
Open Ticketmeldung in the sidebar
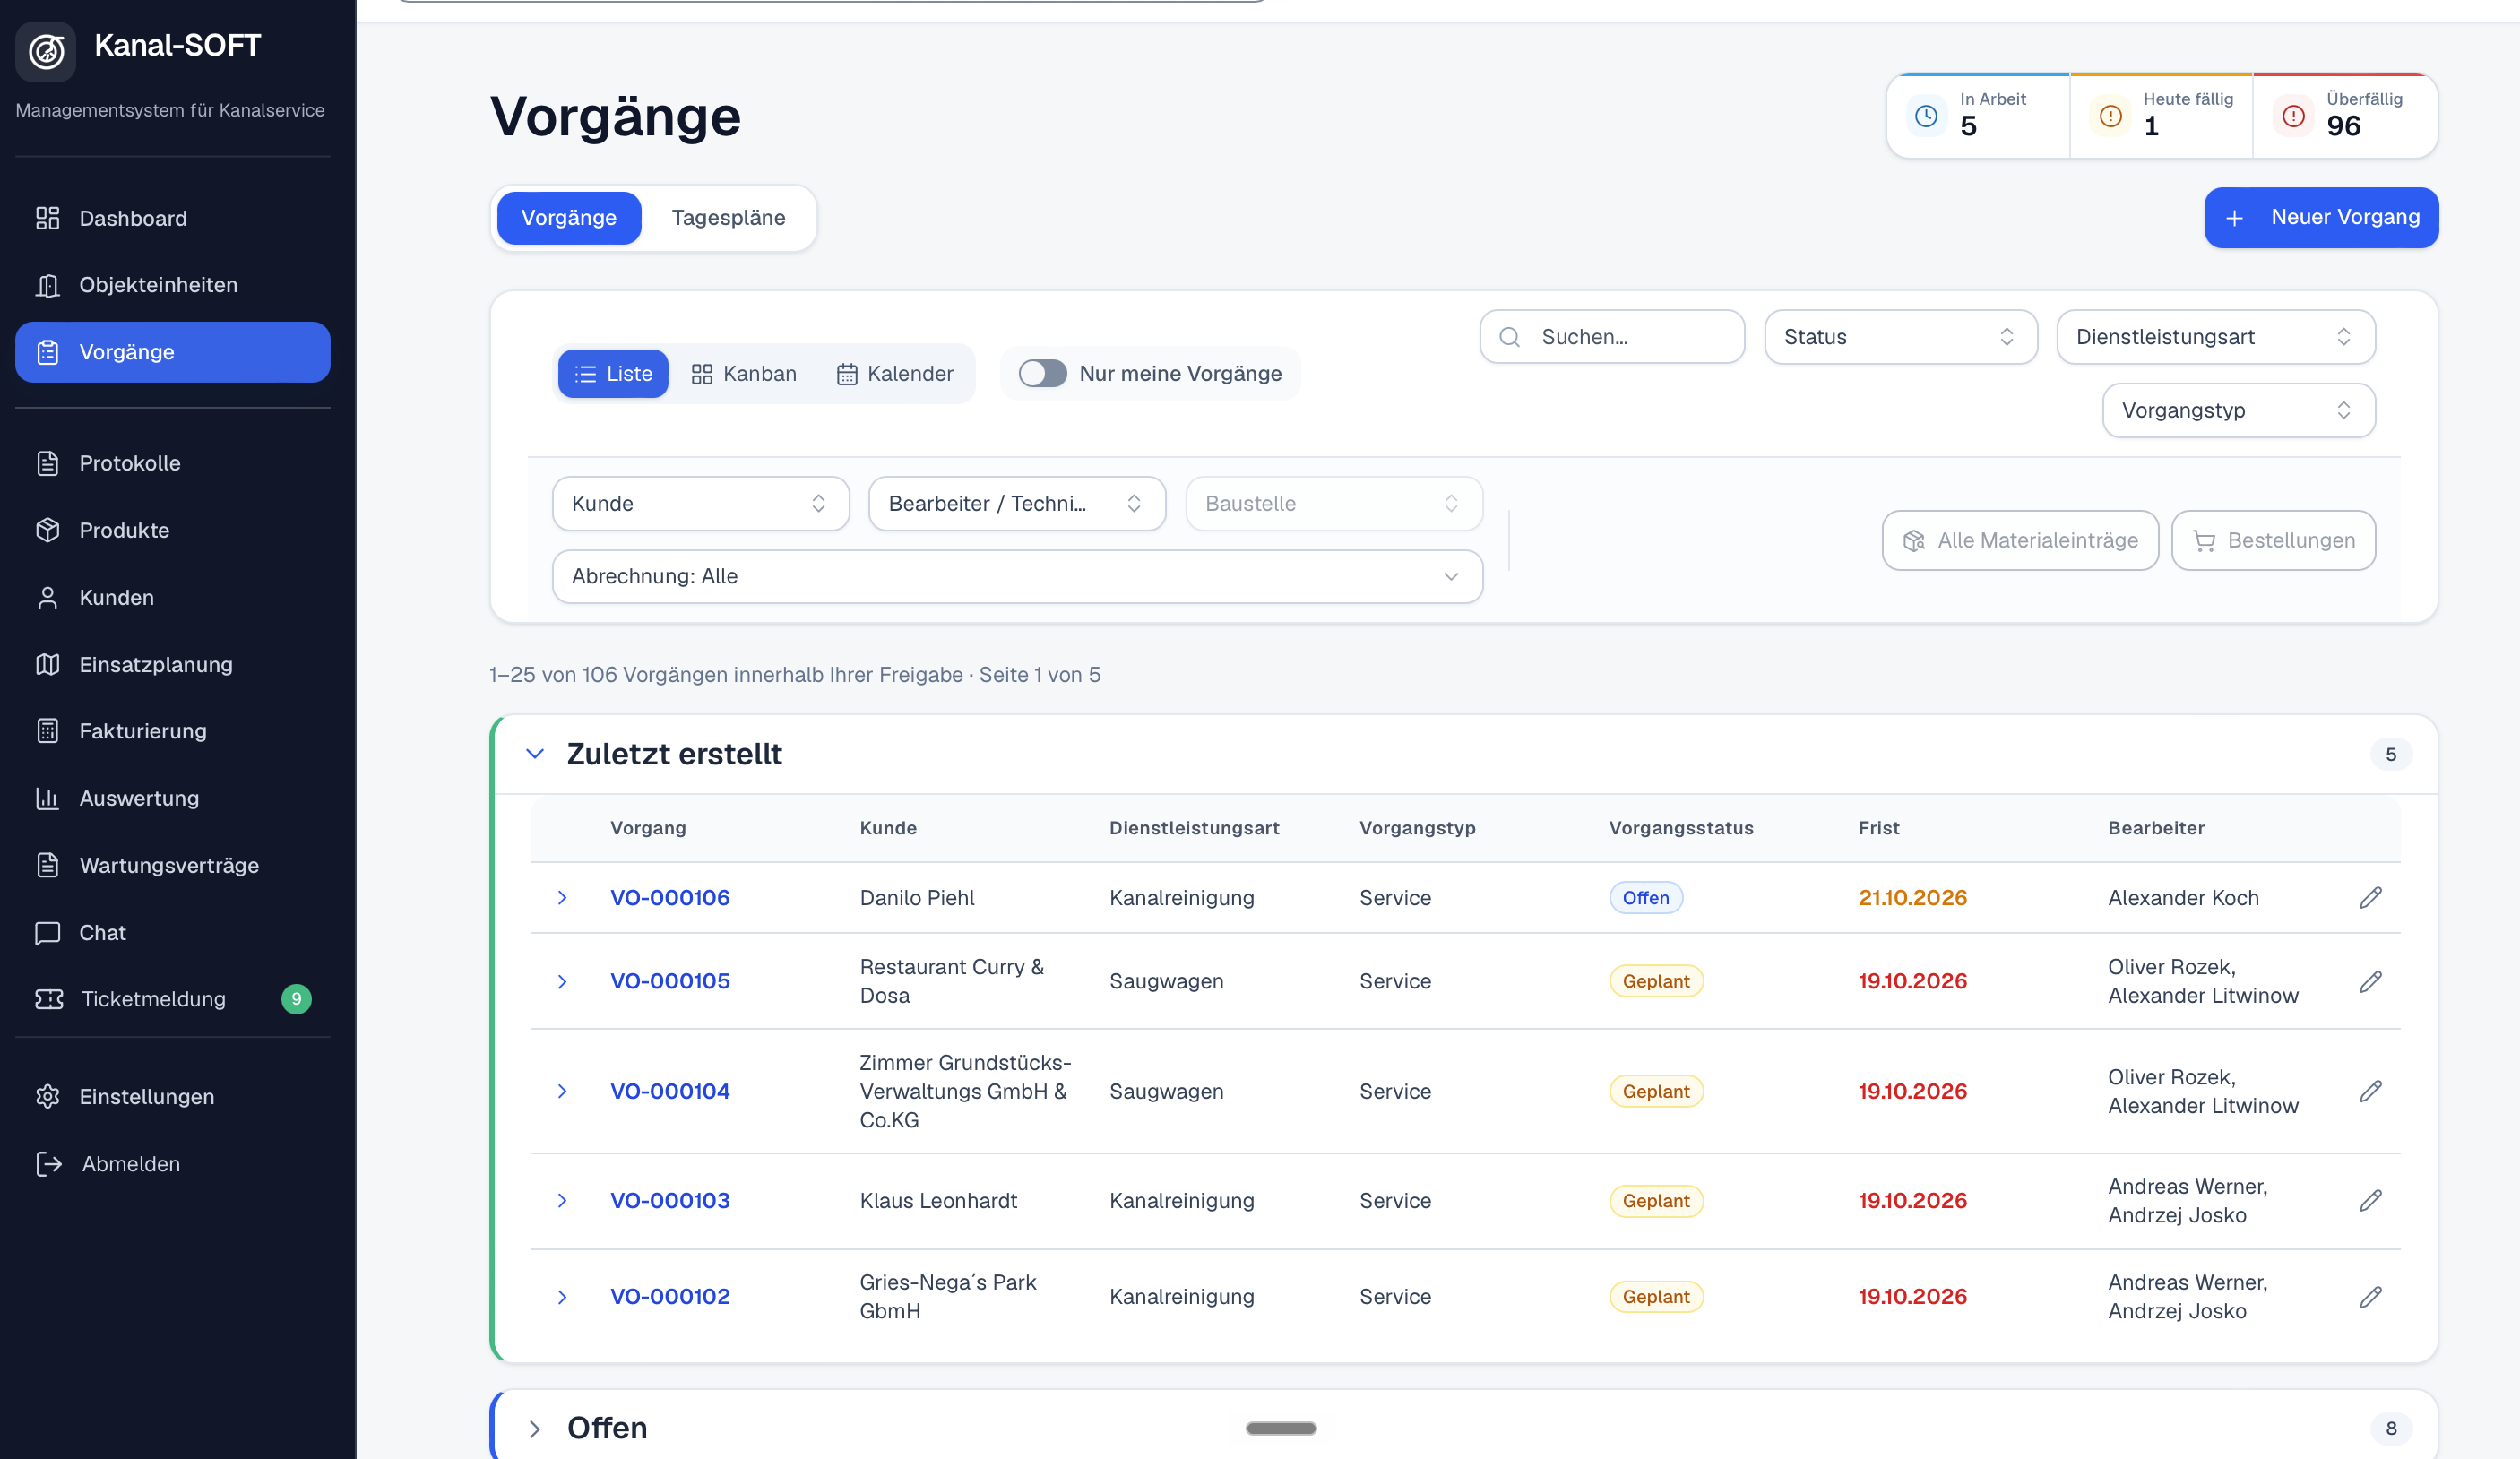click(172, 999)
